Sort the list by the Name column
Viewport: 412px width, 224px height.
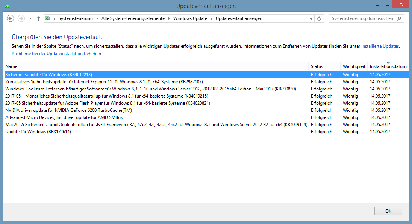[x=156, y=66]
